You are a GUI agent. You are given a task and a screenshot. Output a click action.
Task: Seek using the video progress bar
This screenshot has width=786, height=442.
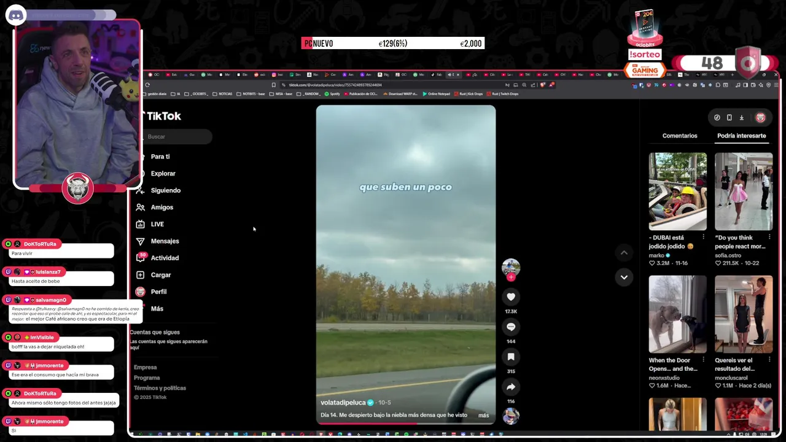(x=406, y=423)
